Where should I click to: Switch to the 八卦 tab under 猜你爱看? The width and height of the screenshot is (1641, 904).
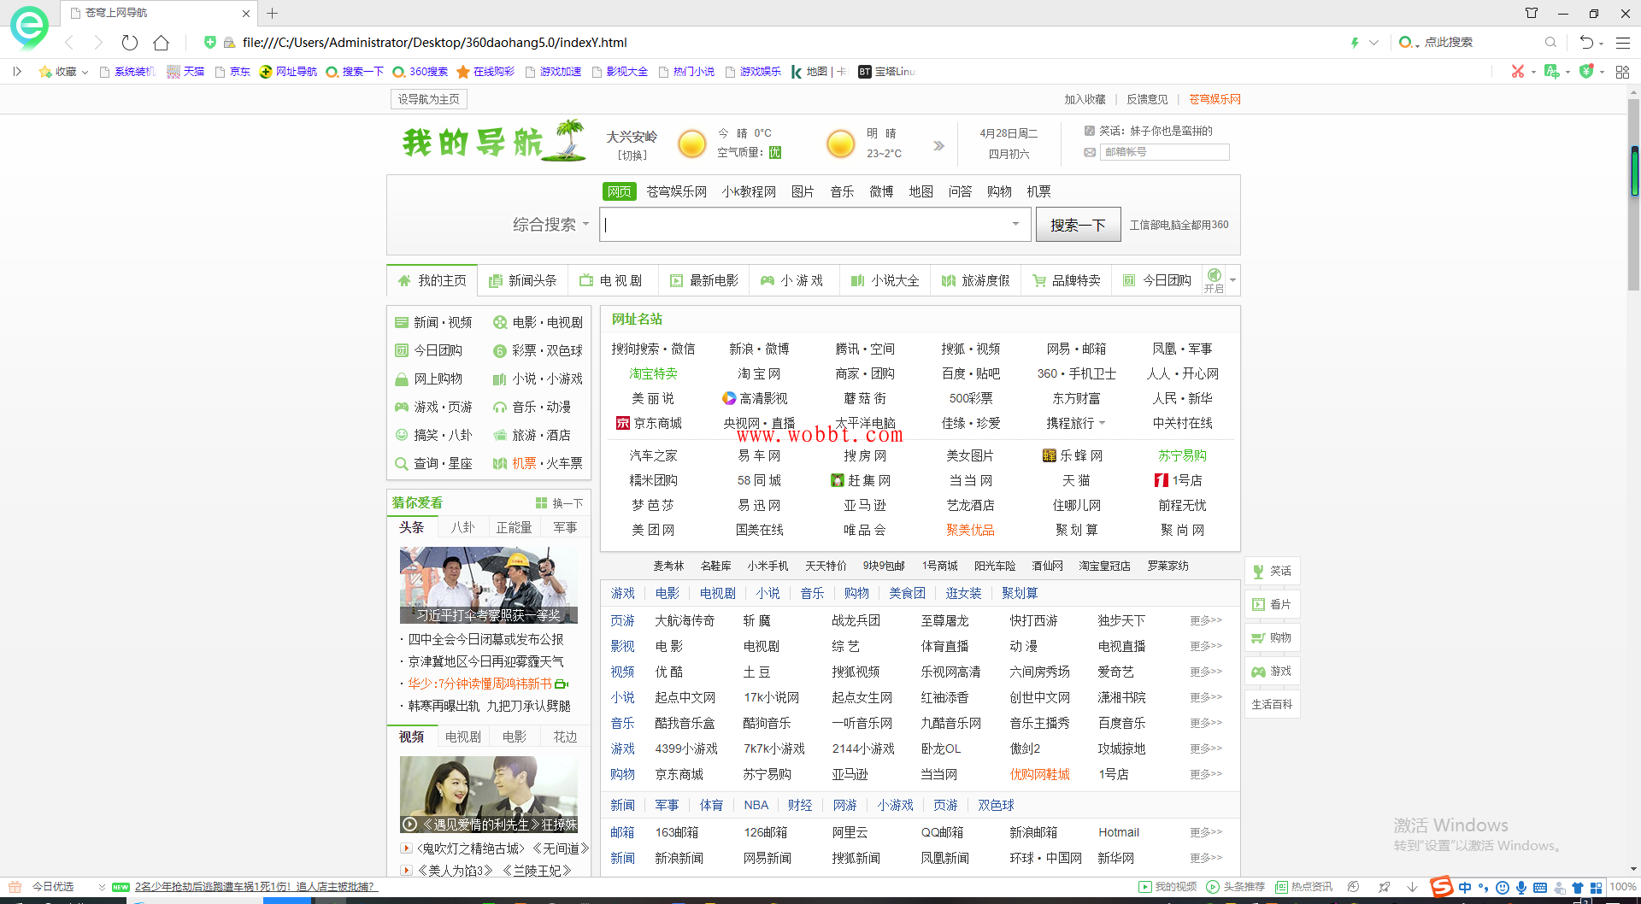[x=462, y=527]
